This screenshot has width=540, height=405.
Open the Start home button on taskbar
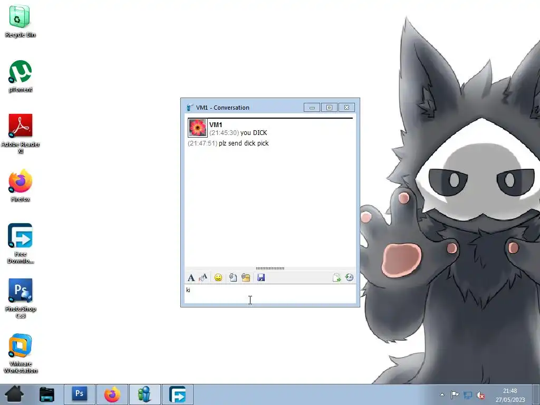(14, 394)
